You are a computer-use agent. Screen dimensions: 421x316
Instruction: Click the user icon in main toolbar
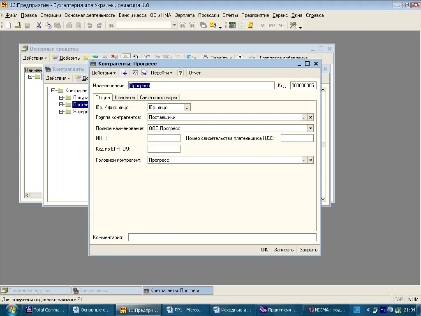click(x=251, y=25)
